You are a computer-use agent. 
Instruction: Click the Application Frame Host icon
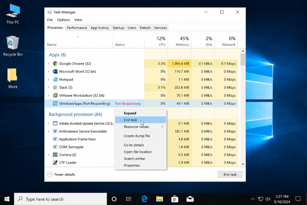click(55, 139)
